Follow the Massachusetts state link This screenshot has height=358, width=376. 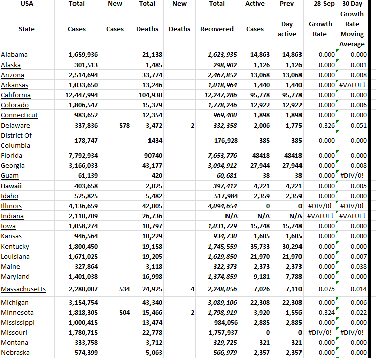click(23, 289)
